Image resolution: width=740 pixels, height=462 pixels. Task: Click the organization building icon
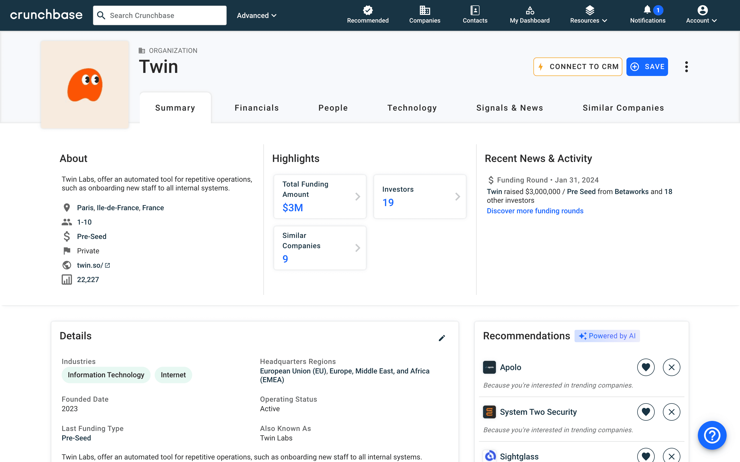141,51
